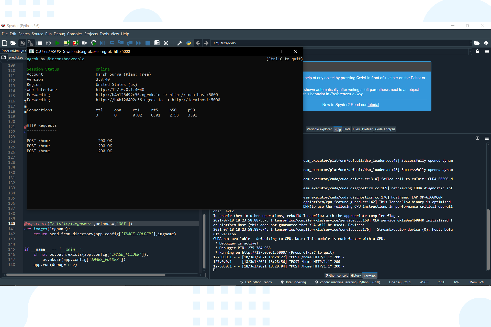Click the debug file step icon
Image resolution: width=491 pixels, height=327 pixels.
click(x=102, y=43)
